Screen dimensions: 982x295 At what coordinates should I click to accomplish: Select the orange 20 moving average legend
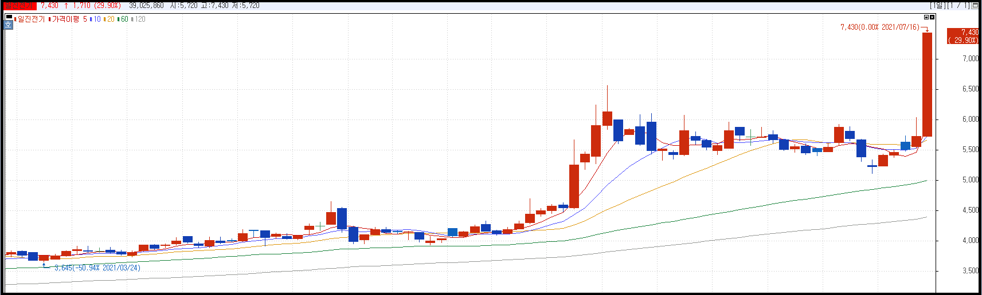pyautogui.click(x=109, y=19)
